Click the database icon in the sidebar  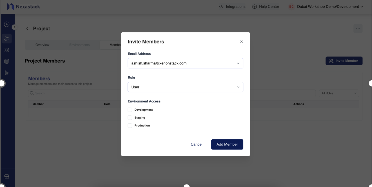6,61
